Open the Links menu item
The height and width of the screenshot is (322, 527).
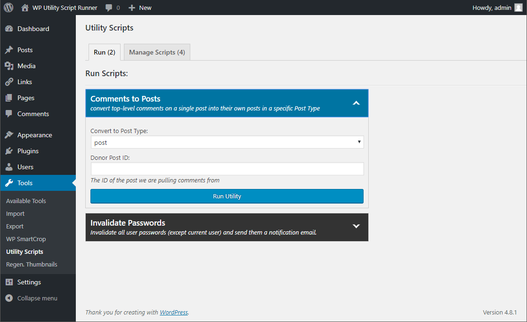24,82
